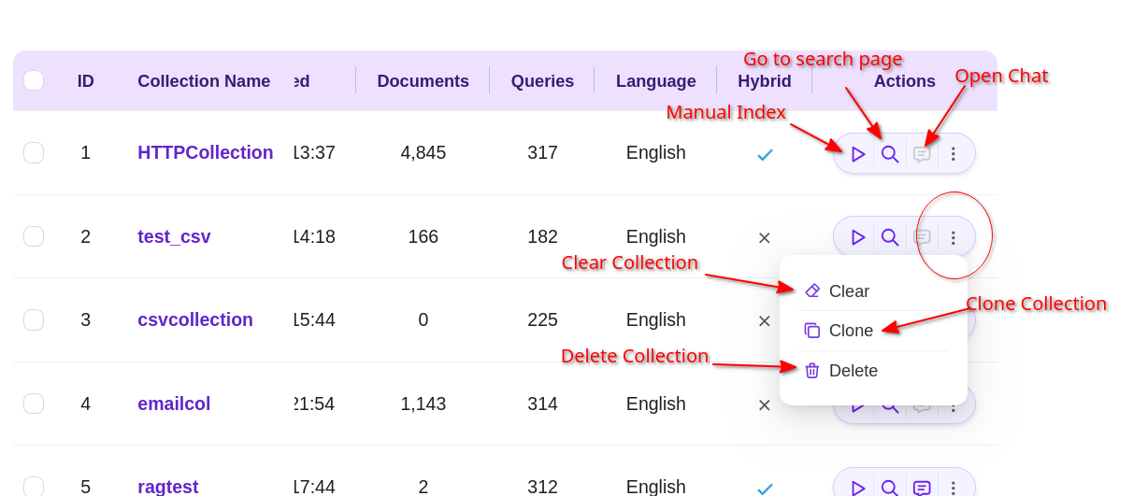The image size is (1133, 496).
Task: Sort by the ID column header
Action: [x=86, y=81]
